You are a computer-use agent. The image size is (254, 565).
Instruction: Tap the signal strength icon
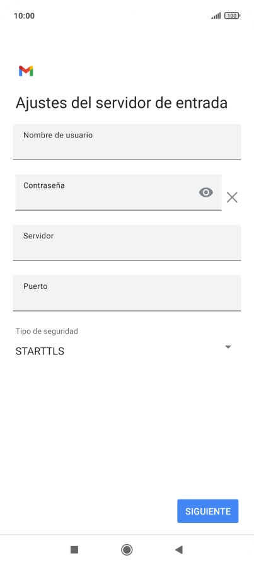pos(216,16)
